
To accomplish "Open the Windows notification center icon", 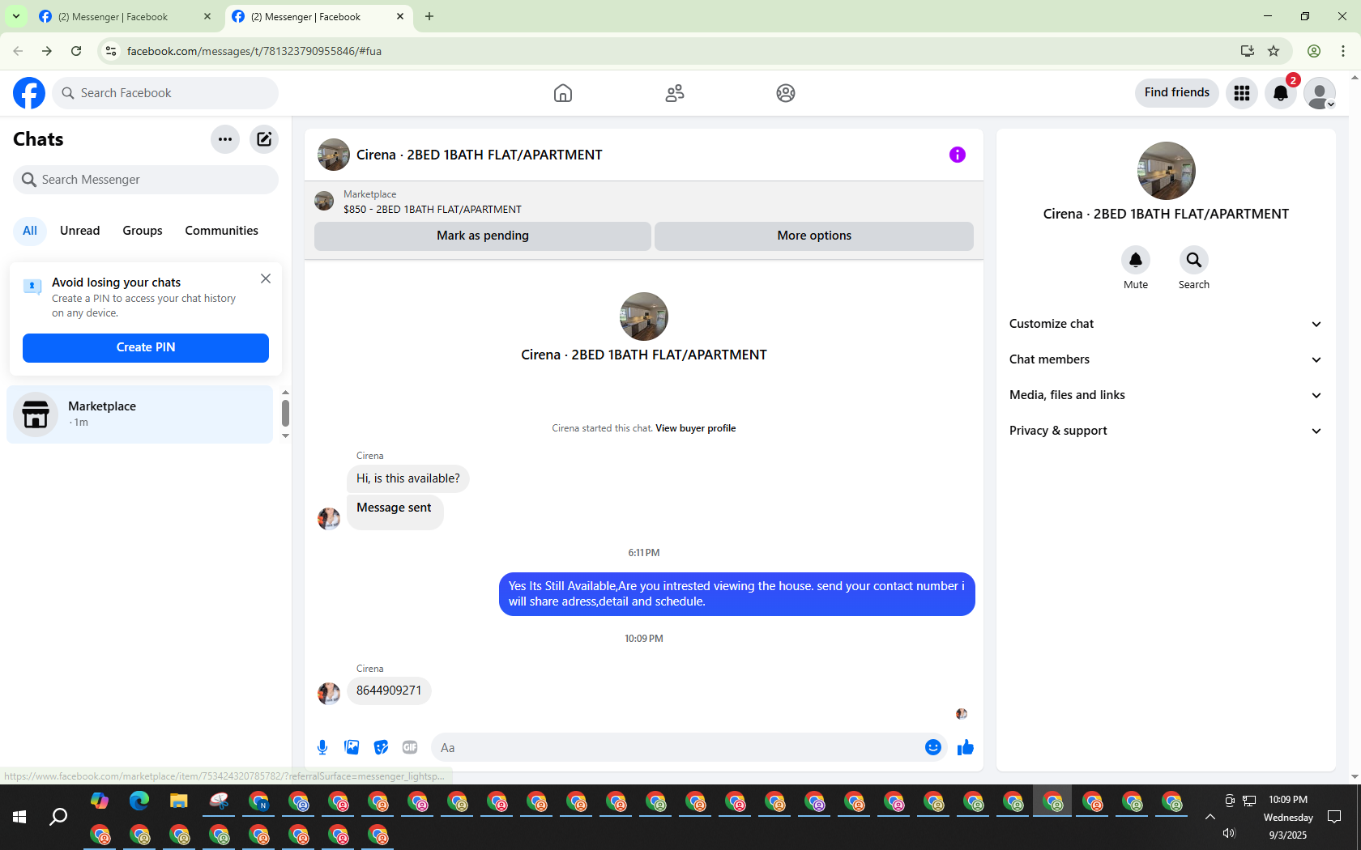I will [x=1334, y=817].
